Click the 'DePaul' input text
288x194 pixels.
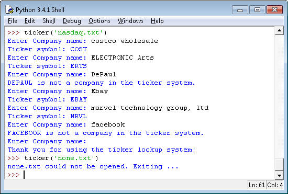coord(104,74)
